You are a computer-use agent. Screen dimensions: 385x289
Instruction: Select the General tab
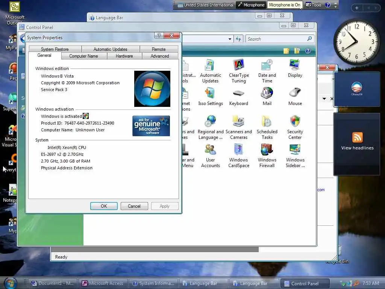(x=44, y=56)
